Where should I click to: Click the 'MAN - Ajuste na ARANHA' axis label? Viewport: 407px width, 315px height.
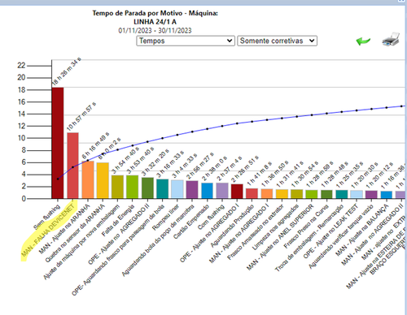point(64,229)
